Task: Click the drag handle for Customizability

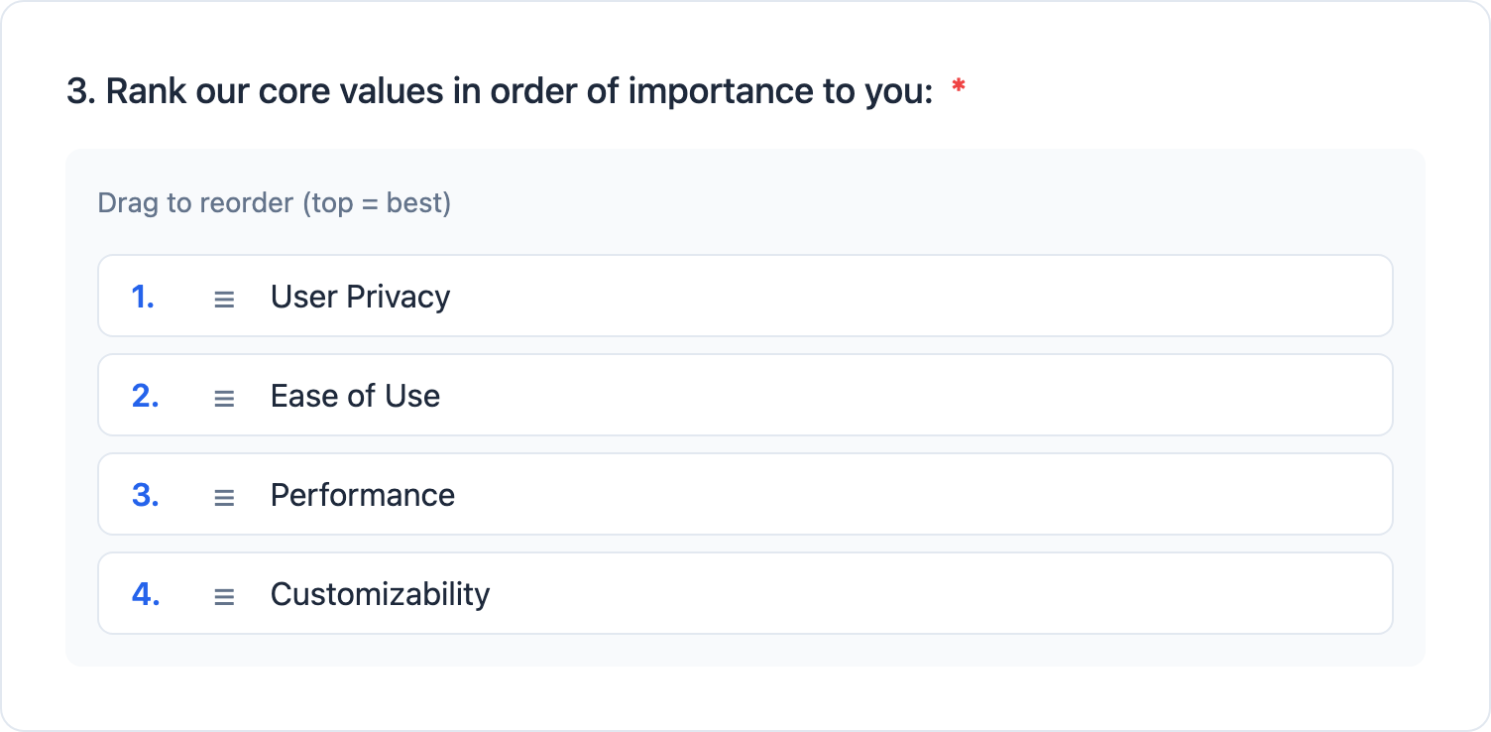Action: coord(224,593)
